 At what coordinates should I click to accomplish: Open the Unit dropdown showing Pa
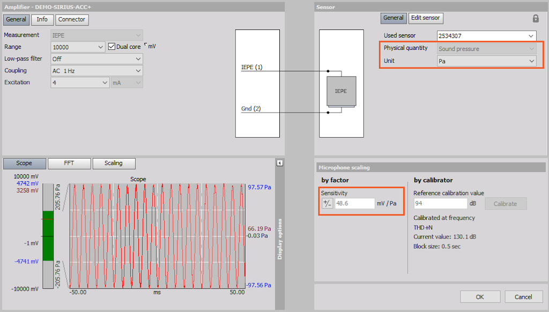click(x=487, y=61)
